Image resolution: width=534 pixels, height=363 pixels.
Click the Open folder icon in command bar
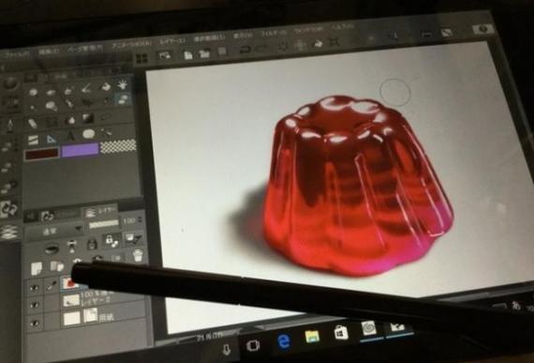tap(204, 53)
